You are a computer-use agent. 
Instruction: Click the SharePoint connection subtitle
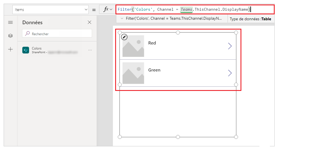pyautogui.click(x=55, y=52)
